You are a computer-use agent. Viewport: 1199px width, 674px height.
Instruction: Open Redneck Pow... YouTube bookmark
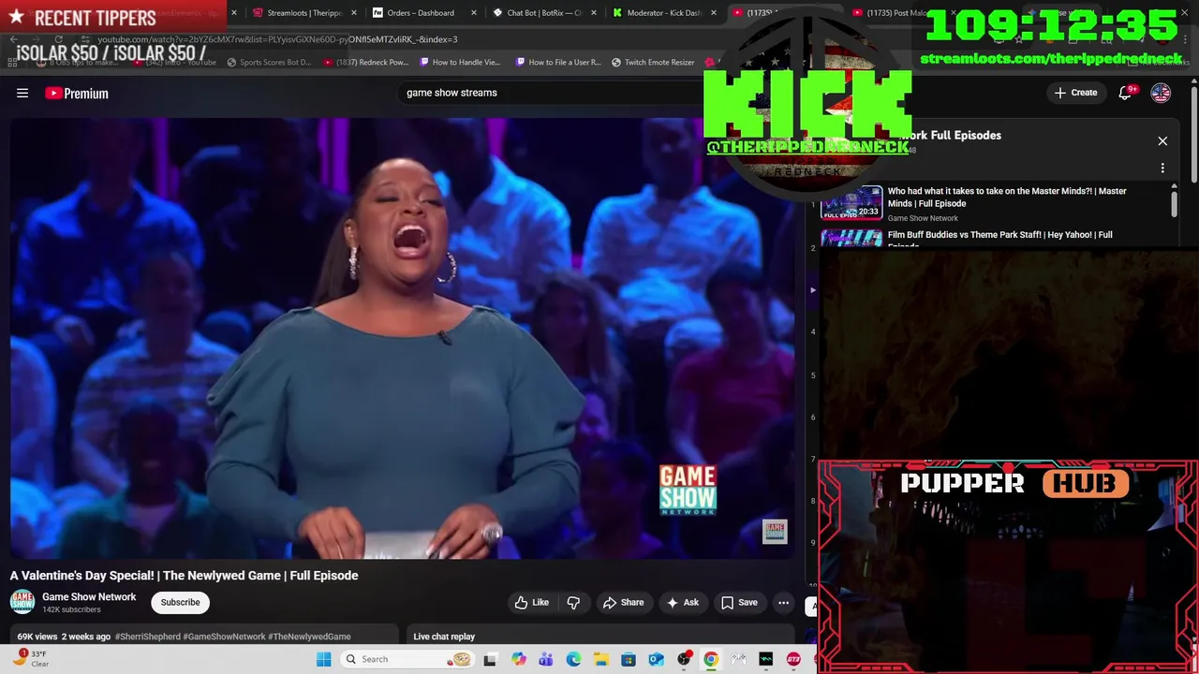pyautogui.click(x=366, y=63)
